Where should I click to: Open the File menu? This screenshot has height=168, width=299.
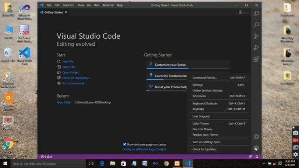tap(49, 5)
